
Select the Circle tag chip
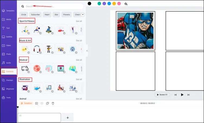(x=24, y=15)
